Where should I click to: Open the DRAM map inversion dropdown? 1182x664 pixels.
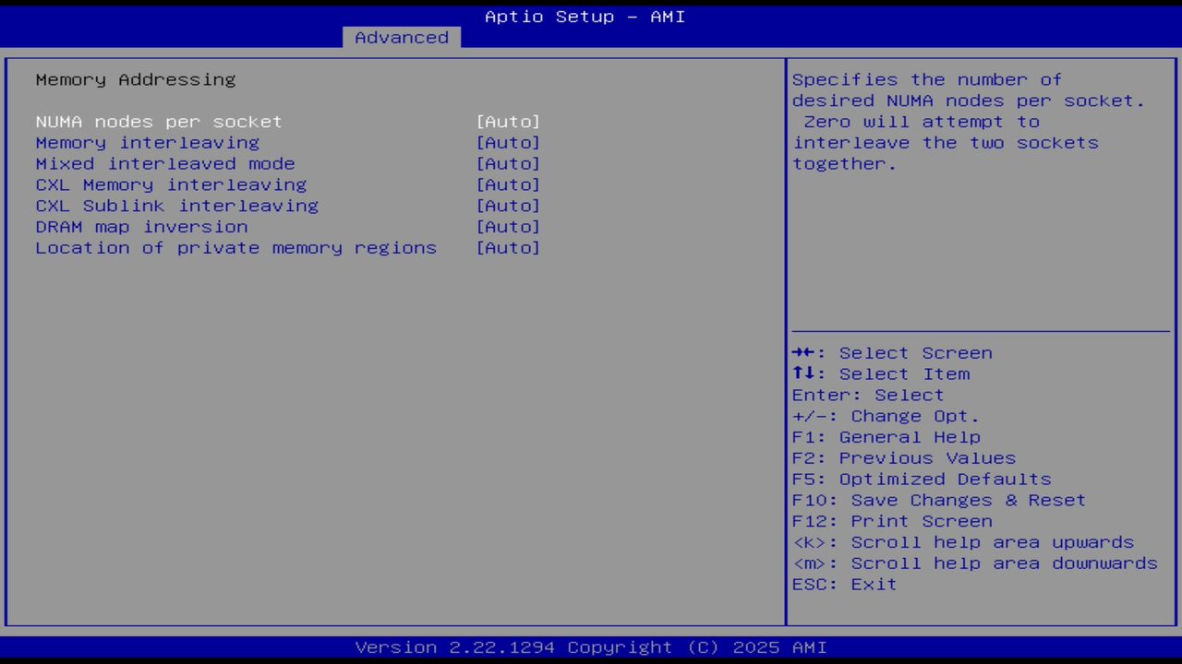click(508, 226)
